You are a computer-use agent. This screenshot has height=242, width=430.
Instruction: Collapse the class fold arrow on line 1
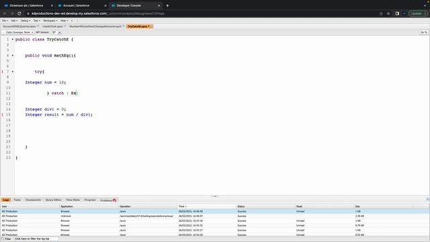pyautogui.click(x=13, y=39)
